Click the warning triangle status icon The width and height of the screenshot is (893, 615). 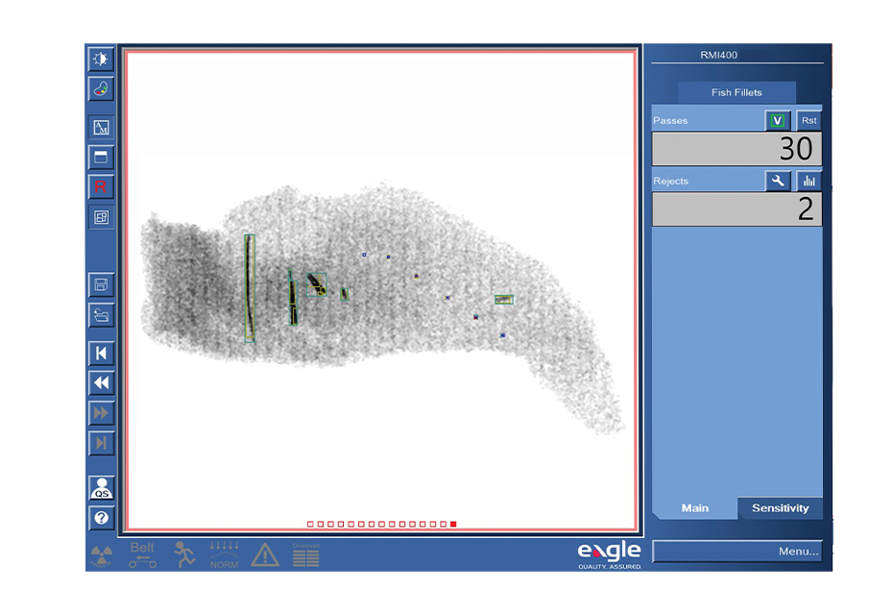coord(265,554)
